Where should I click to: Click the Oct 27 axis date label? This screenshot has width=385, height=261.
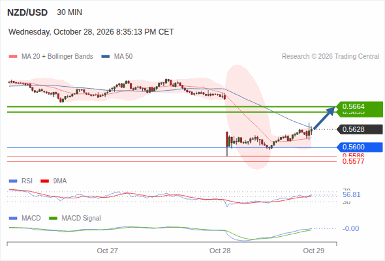107,251
